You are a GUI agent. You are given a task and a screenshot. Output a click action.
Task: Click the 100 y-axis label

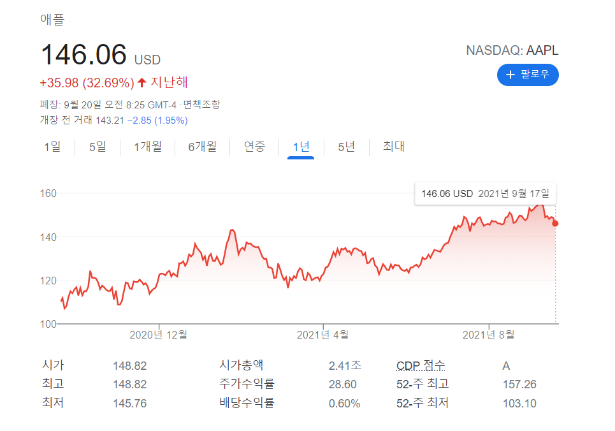[x=48, y=325]
